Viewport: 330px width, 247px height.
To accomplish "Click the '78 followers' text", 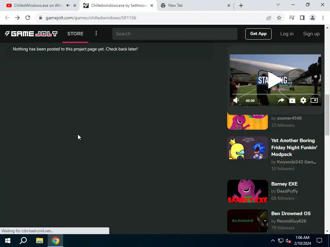I will click(283, 228).
